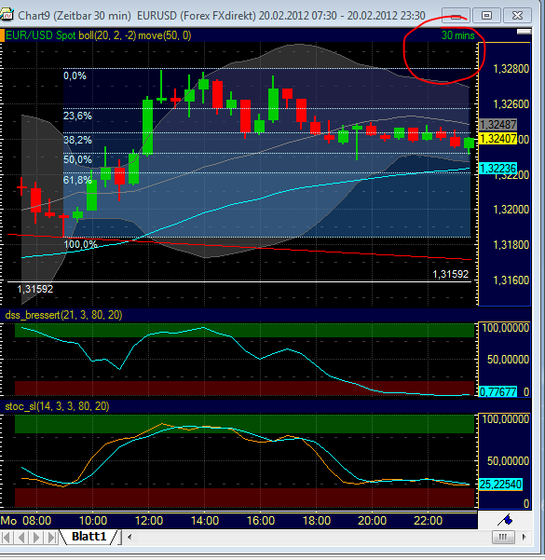
Task: Click the 'EUR/USD Spot' instrument label
Action: [41, 35]
